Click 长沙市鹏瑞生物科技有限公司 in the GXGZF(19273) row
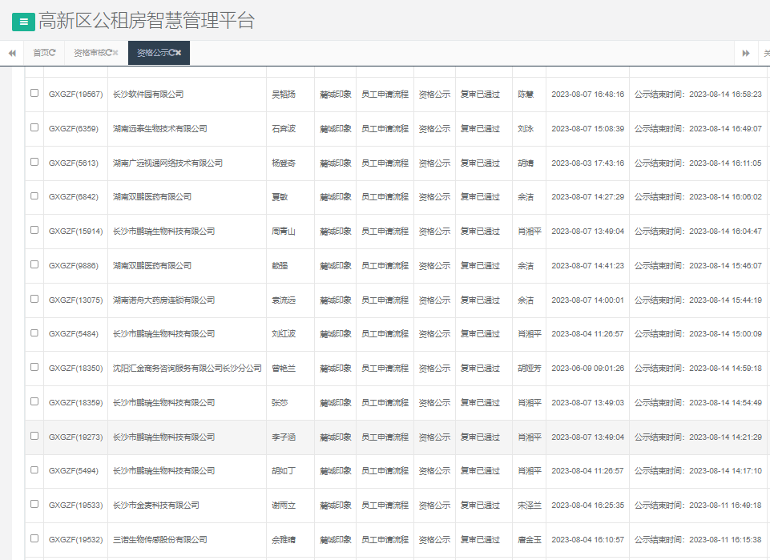 coord(164,437)
